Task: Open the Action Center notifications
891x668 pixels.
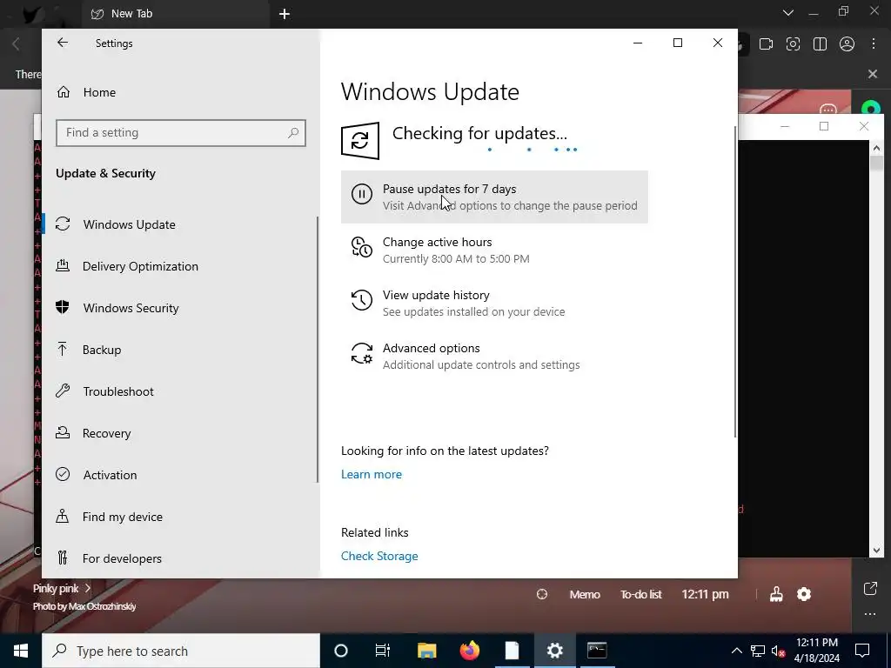Action: (x=862, y=651)
